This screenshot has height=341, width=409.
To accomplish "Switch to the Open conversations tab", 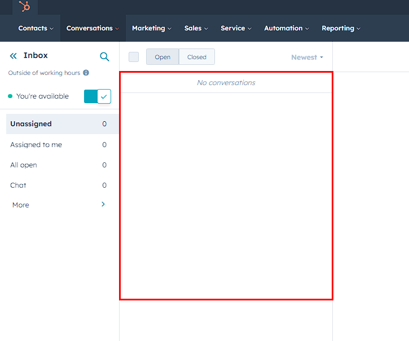I will click(x=162, y=56).
